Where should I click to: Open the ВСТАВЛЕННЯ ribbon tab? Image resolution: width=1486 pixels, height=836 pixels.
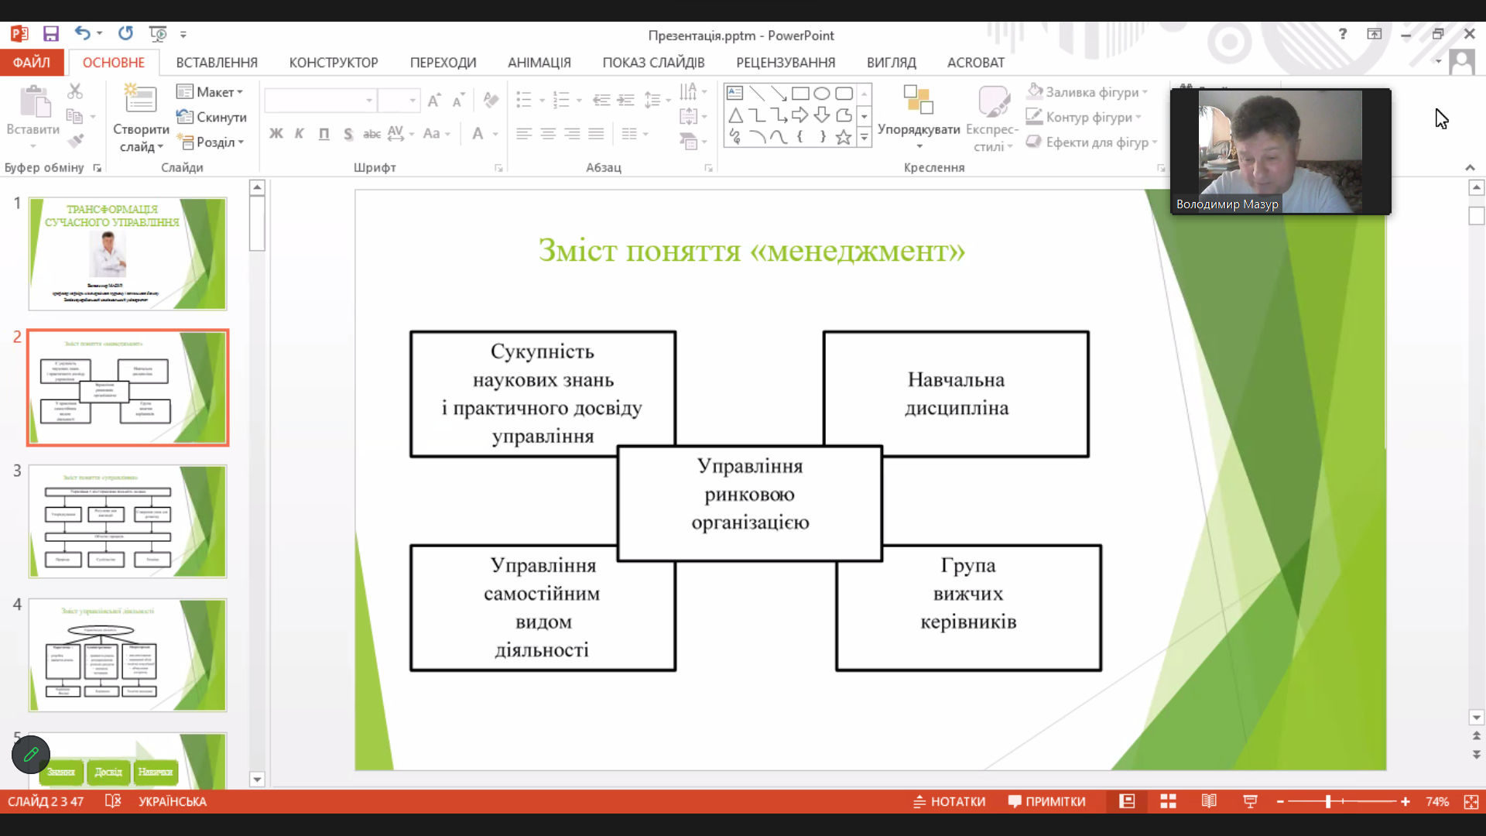217,63
